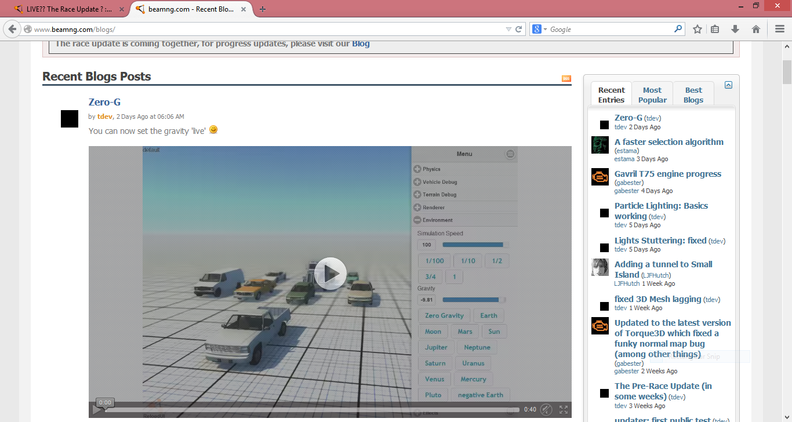Open the Downloads arrow icon
Screen dimensions: 792x422
[x=735, y=29]
